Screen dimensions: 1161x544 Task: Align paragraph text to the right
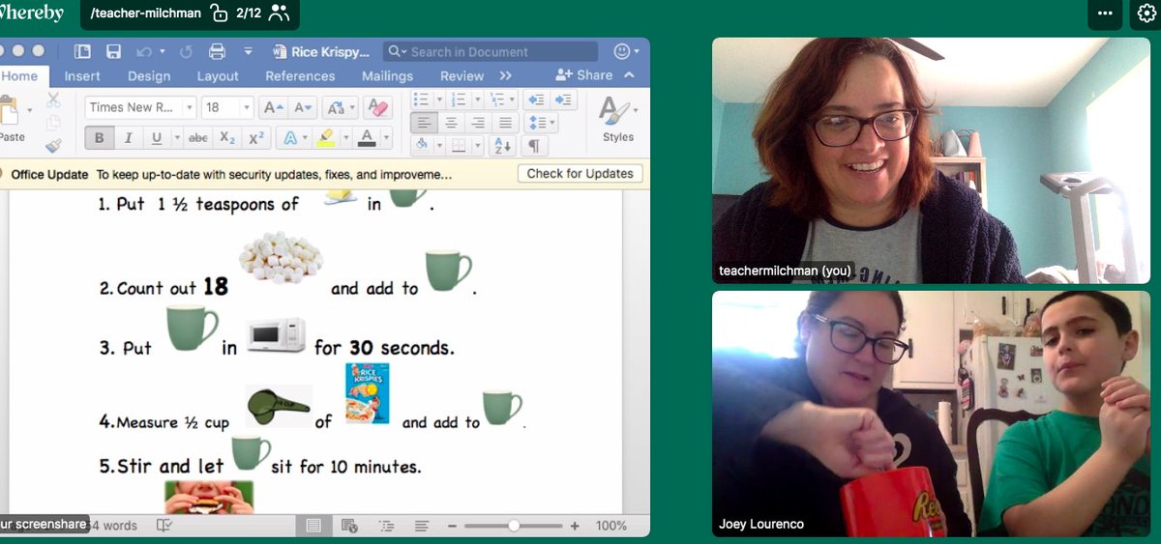478,123
